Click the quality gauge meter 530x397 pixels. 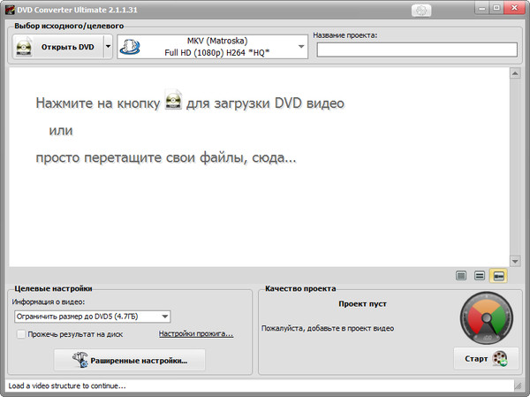(x=485, y=322)
